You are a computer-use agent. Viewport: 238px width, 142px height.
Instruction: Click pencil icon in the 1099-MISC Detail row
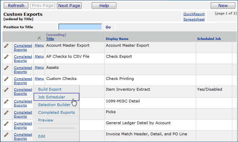click(6, 102)
